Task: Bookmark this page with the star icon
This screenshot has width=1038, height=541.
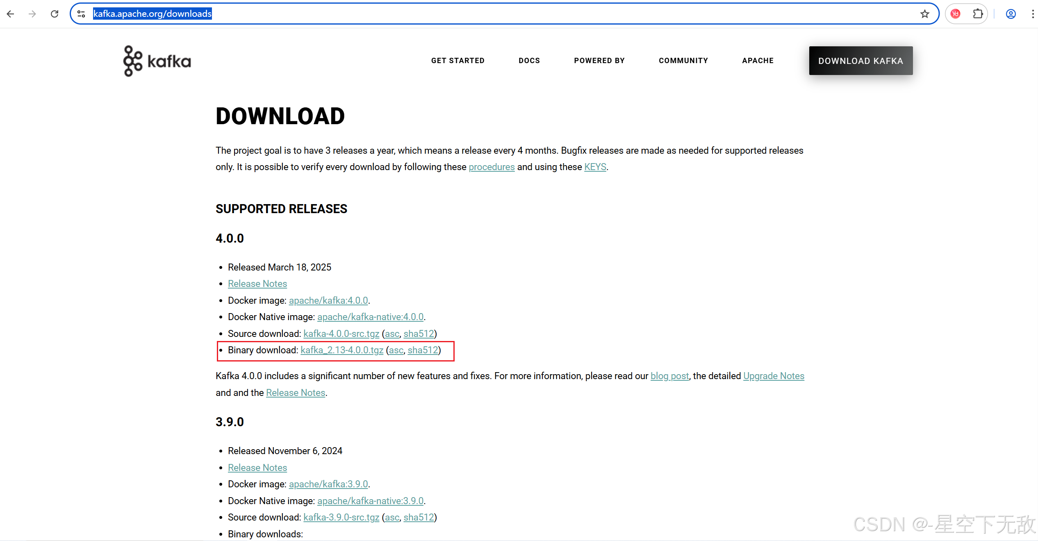Action: click(x=924, y=14)
